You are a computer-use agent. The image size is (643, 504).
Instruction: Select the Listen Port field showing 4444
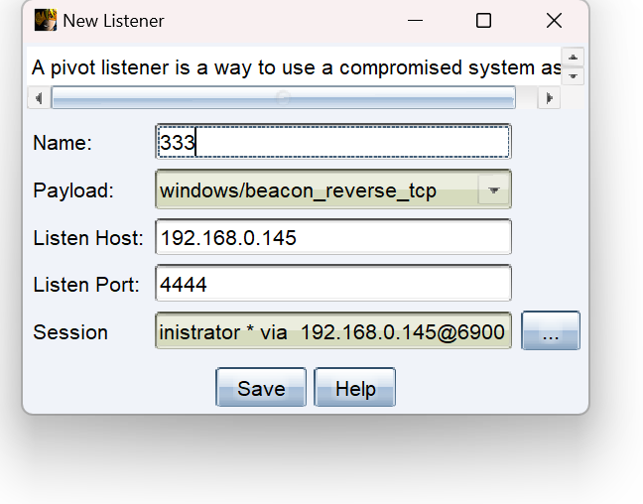click(332, 285)
